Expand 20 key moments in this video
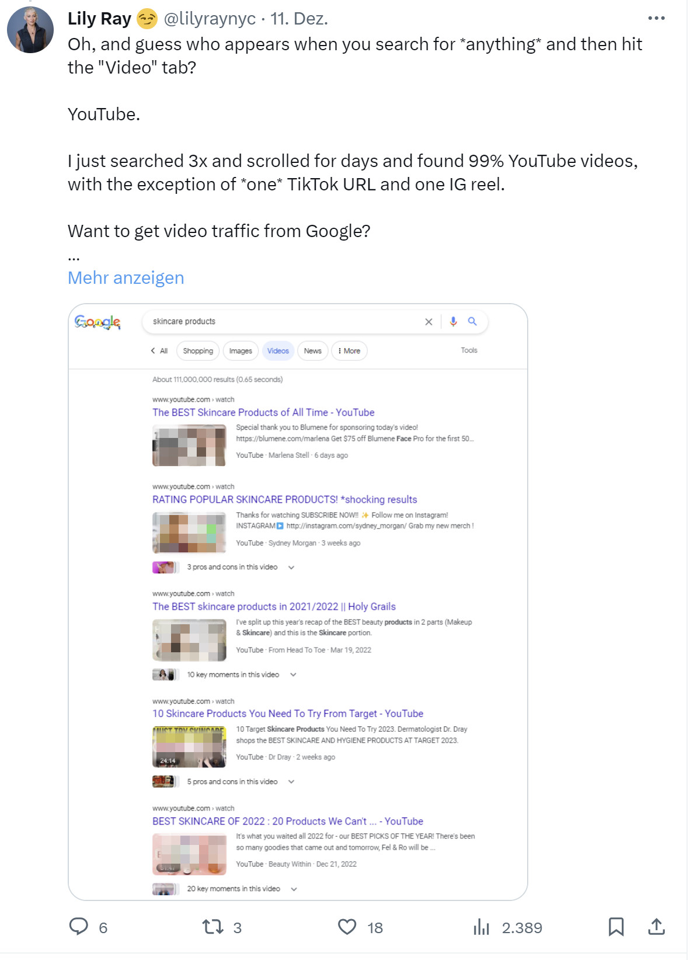The image size is (690, 960). [242, 889]
